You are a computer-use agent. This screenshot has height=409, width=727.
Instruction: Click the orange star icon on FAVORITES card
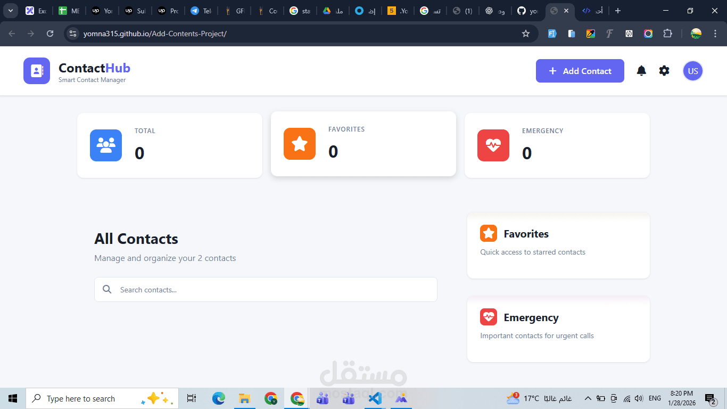click(x=299, y=144)
